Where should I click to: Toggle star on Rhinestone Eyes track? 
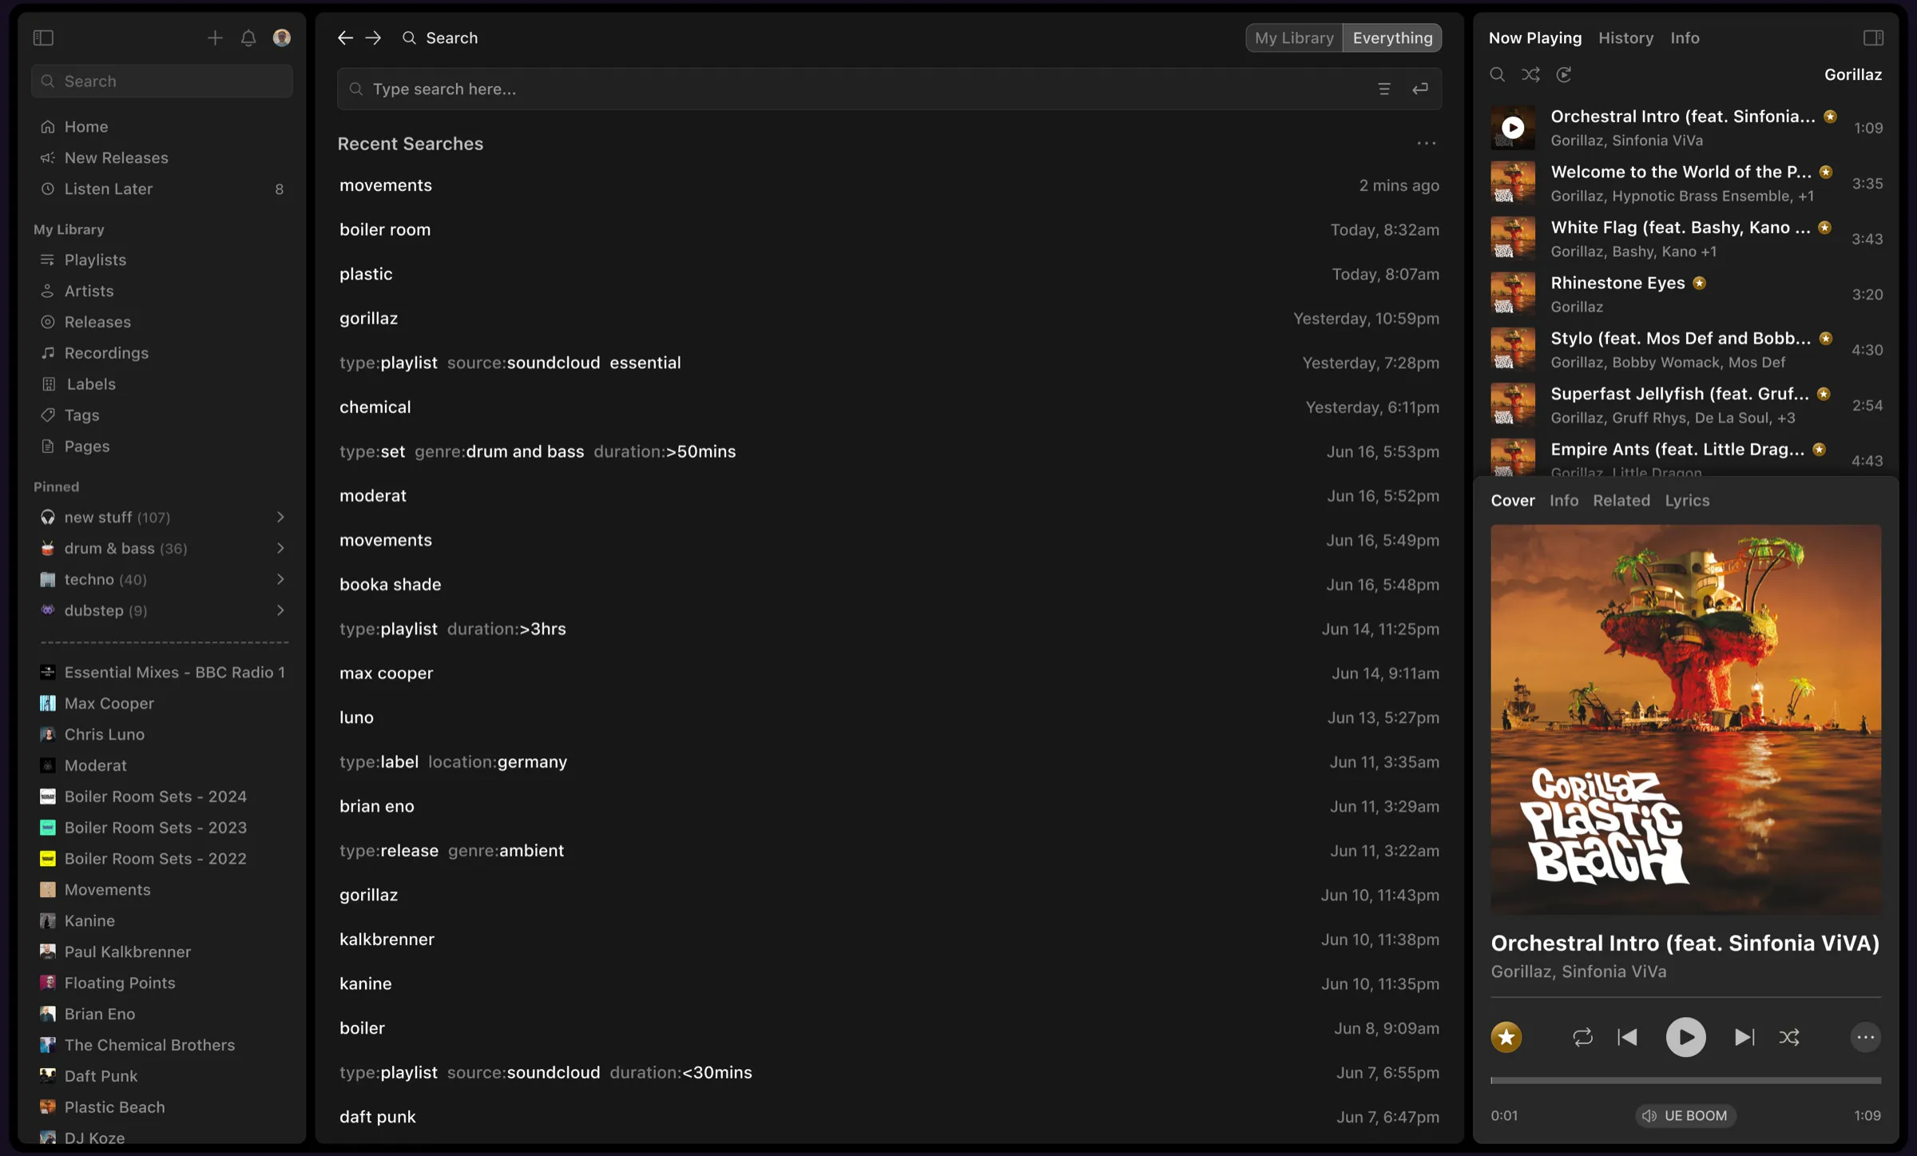tap(1700, 283)
